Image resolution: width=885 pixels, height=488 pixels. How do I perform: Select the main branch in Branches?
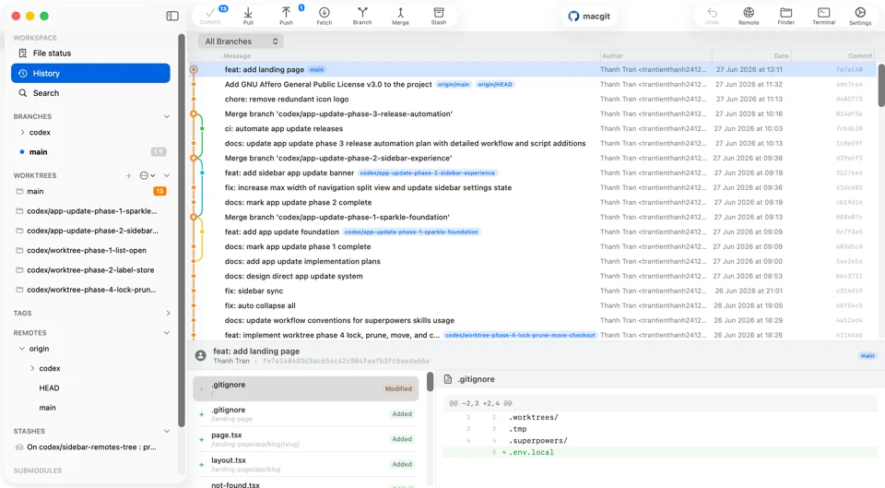point(90,152)
